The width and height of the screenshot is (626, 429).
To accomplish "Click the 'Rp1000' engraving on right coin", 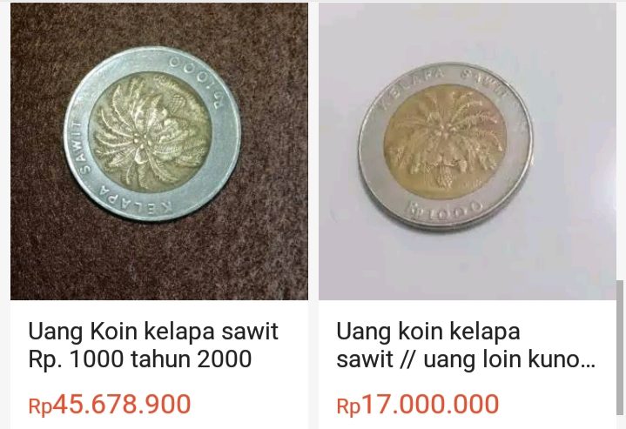I will (444, 209).
